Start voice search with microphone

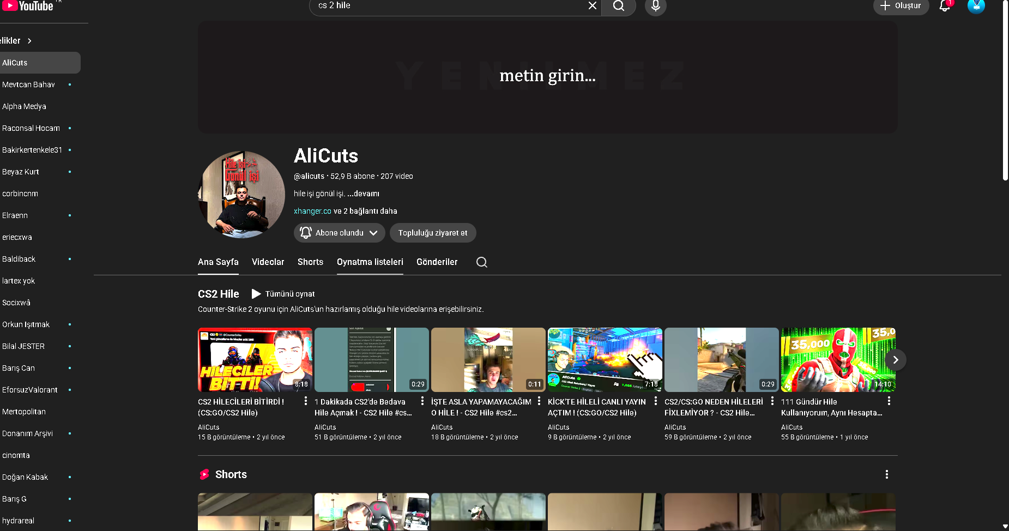point(656,5)
